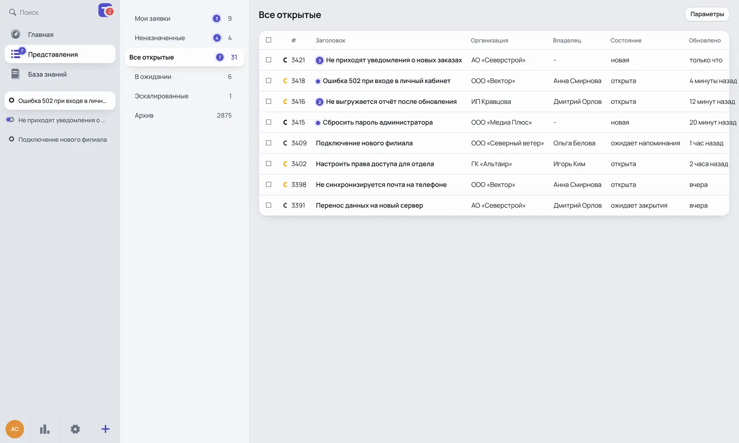Image resolution: width=739 pixels, height=443 pixels.
Task: Click orange state icon of ticket 3416
Action: pyautogui.click(x=285, y=102)
